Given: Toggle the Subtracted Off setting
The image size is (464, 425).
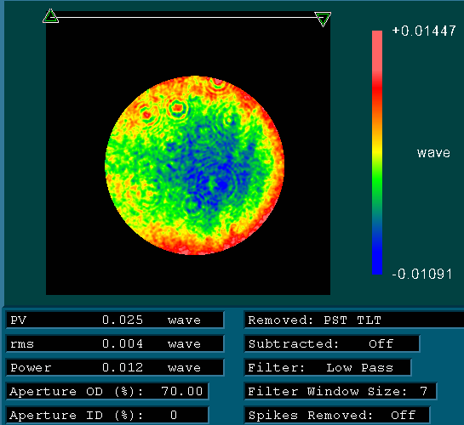Looking at the screenshot, I should click(332, 343).
